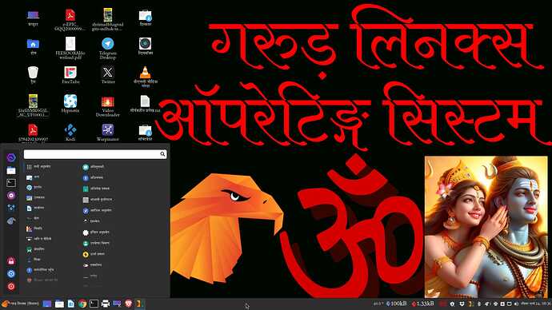The image size is (552, 310).
Task: Click the volume speaker icon in system tray
Action: (516, 304)
